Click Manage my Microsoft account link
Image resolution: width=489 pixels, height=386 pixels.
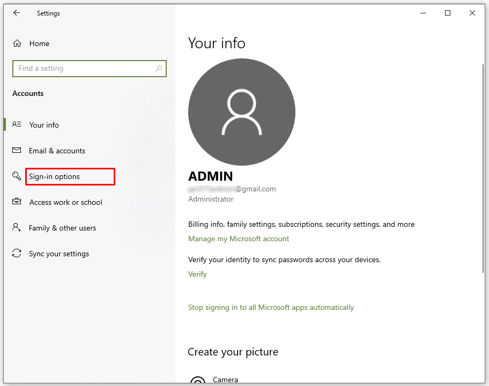click(239, 239)
